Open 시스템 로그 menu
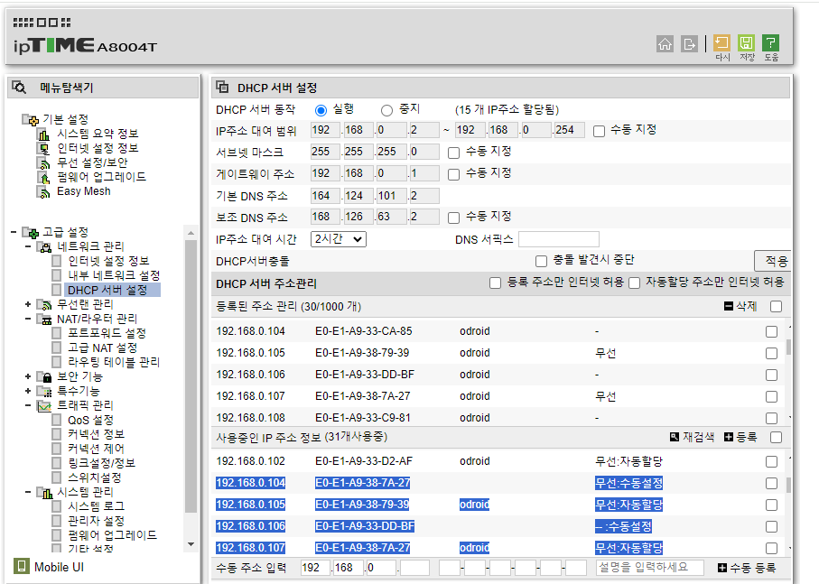Viewport: 819px width, 584px height. [96, 506]
